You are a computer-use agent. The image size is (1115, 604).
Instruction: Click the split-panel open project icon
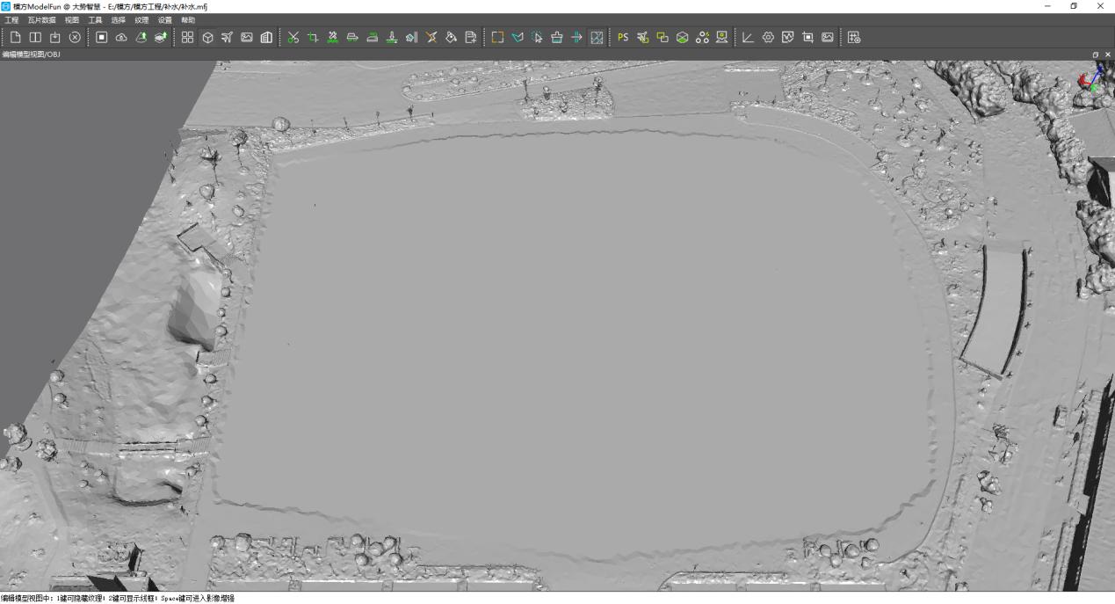[35, 37]
